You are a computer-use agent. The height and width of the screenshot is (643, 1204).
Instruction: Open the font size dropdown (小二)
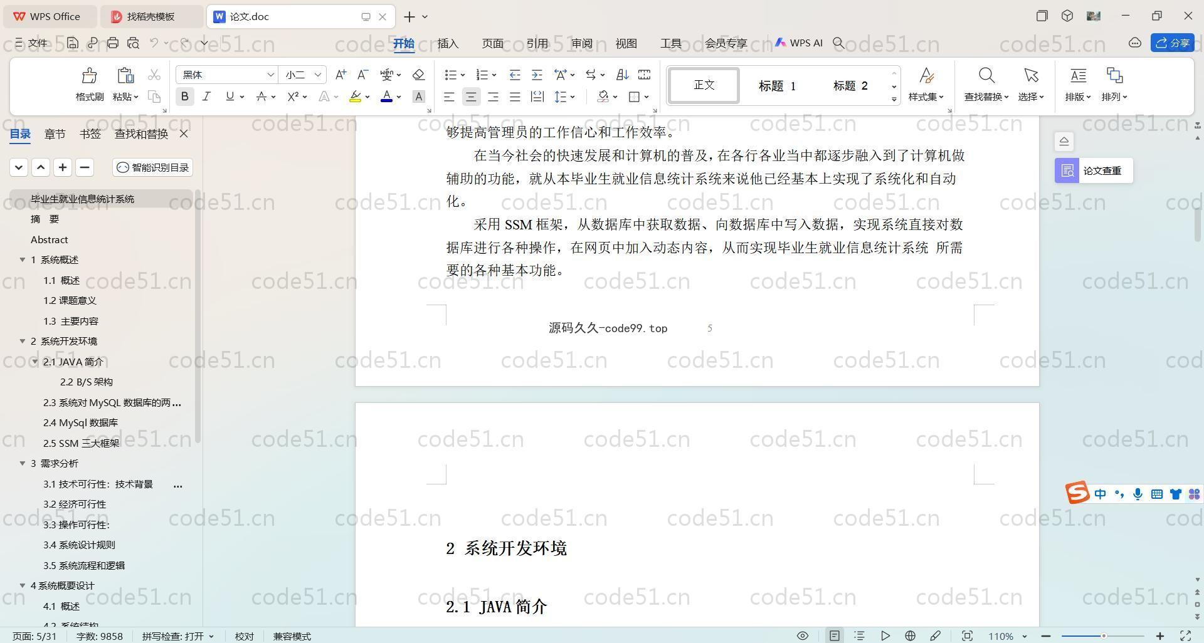[x=318, y=75]
